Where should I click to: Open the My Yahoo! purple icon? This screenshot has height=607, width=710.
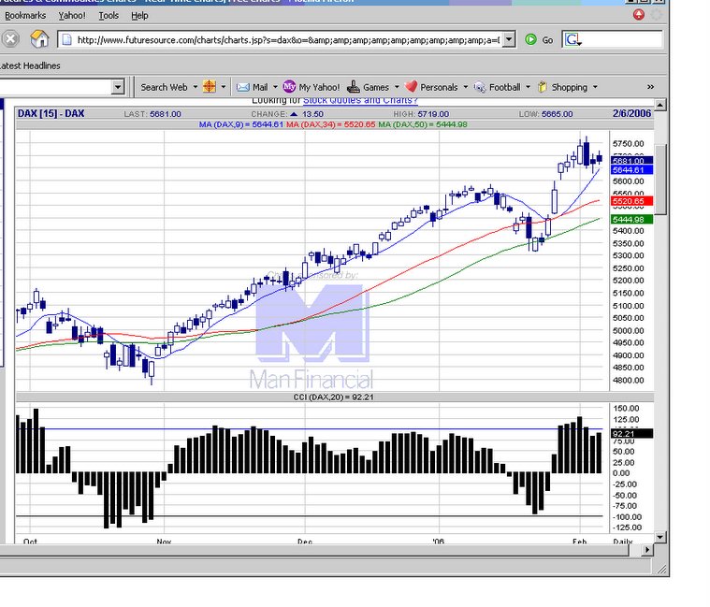[289, 86]
